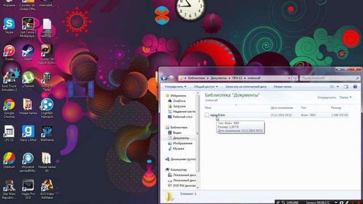Open the address bar history dropdown arrow
The height and width of the screenshot is (204, 363).
click(289, 78)
